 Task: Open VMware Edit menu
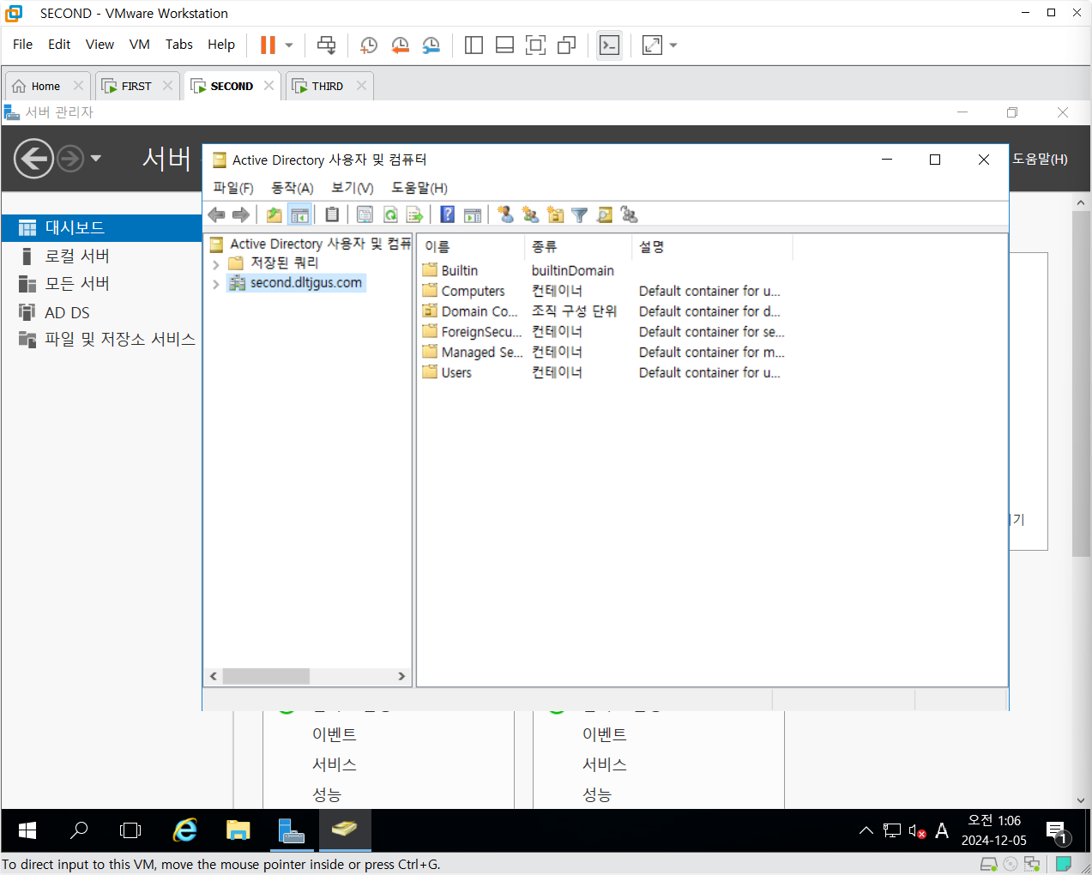[x=59, y=45]
